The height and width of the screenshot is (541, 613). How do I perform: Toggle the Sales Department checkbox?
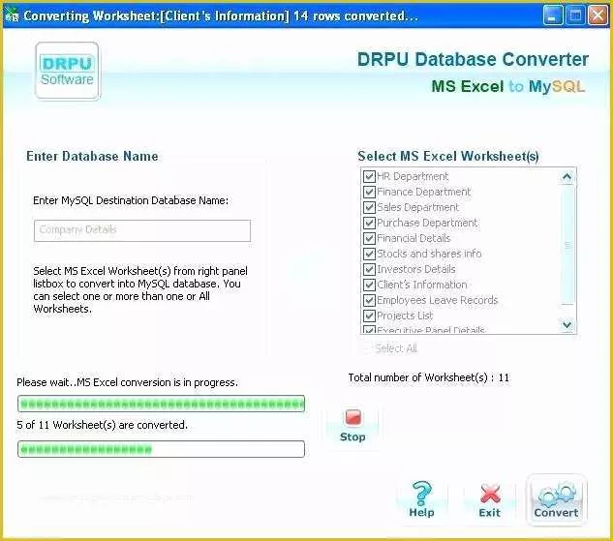369,207
